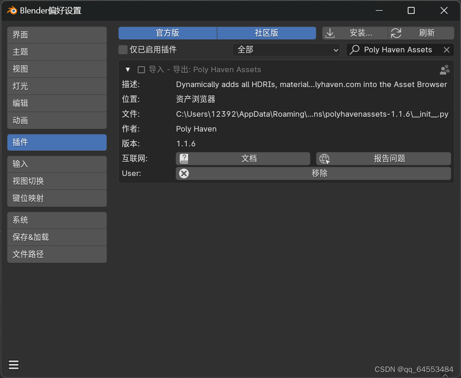The image size is (461, 378).
Task: Click the 资产浏览器 location value
Action: point(196,99)
